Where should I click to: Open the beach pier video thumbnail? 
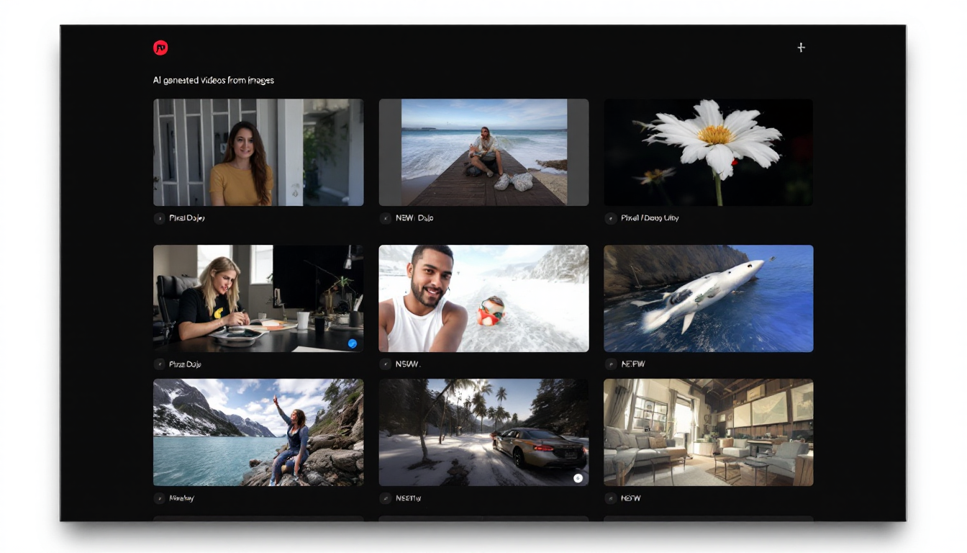click(483, 152)
